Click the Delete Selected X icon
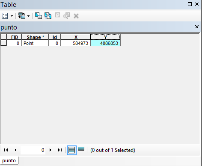 pos(76,16)
